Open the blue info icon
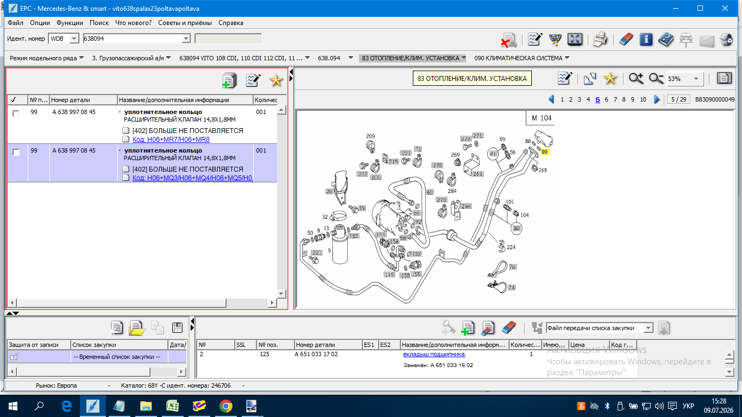The height and width of the screenshot is (417, 742). [x=646, y=39]
